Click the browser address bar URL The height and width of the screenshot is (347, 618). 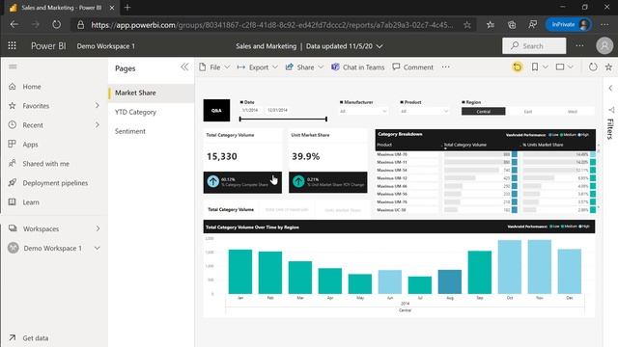click(272, 25)
